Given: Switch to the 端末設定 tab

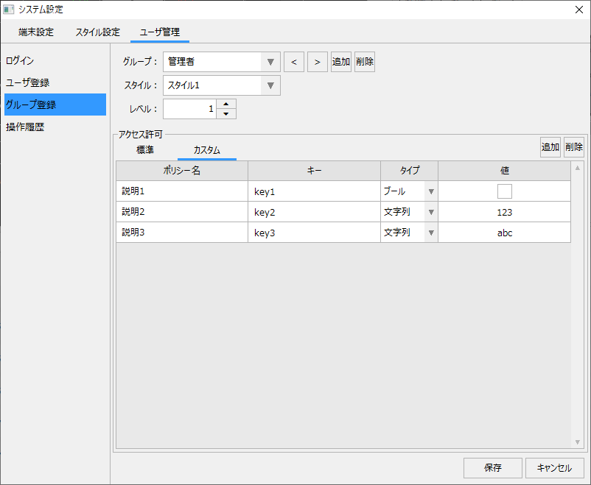Looking at the screenshot, I should point(36,32).
